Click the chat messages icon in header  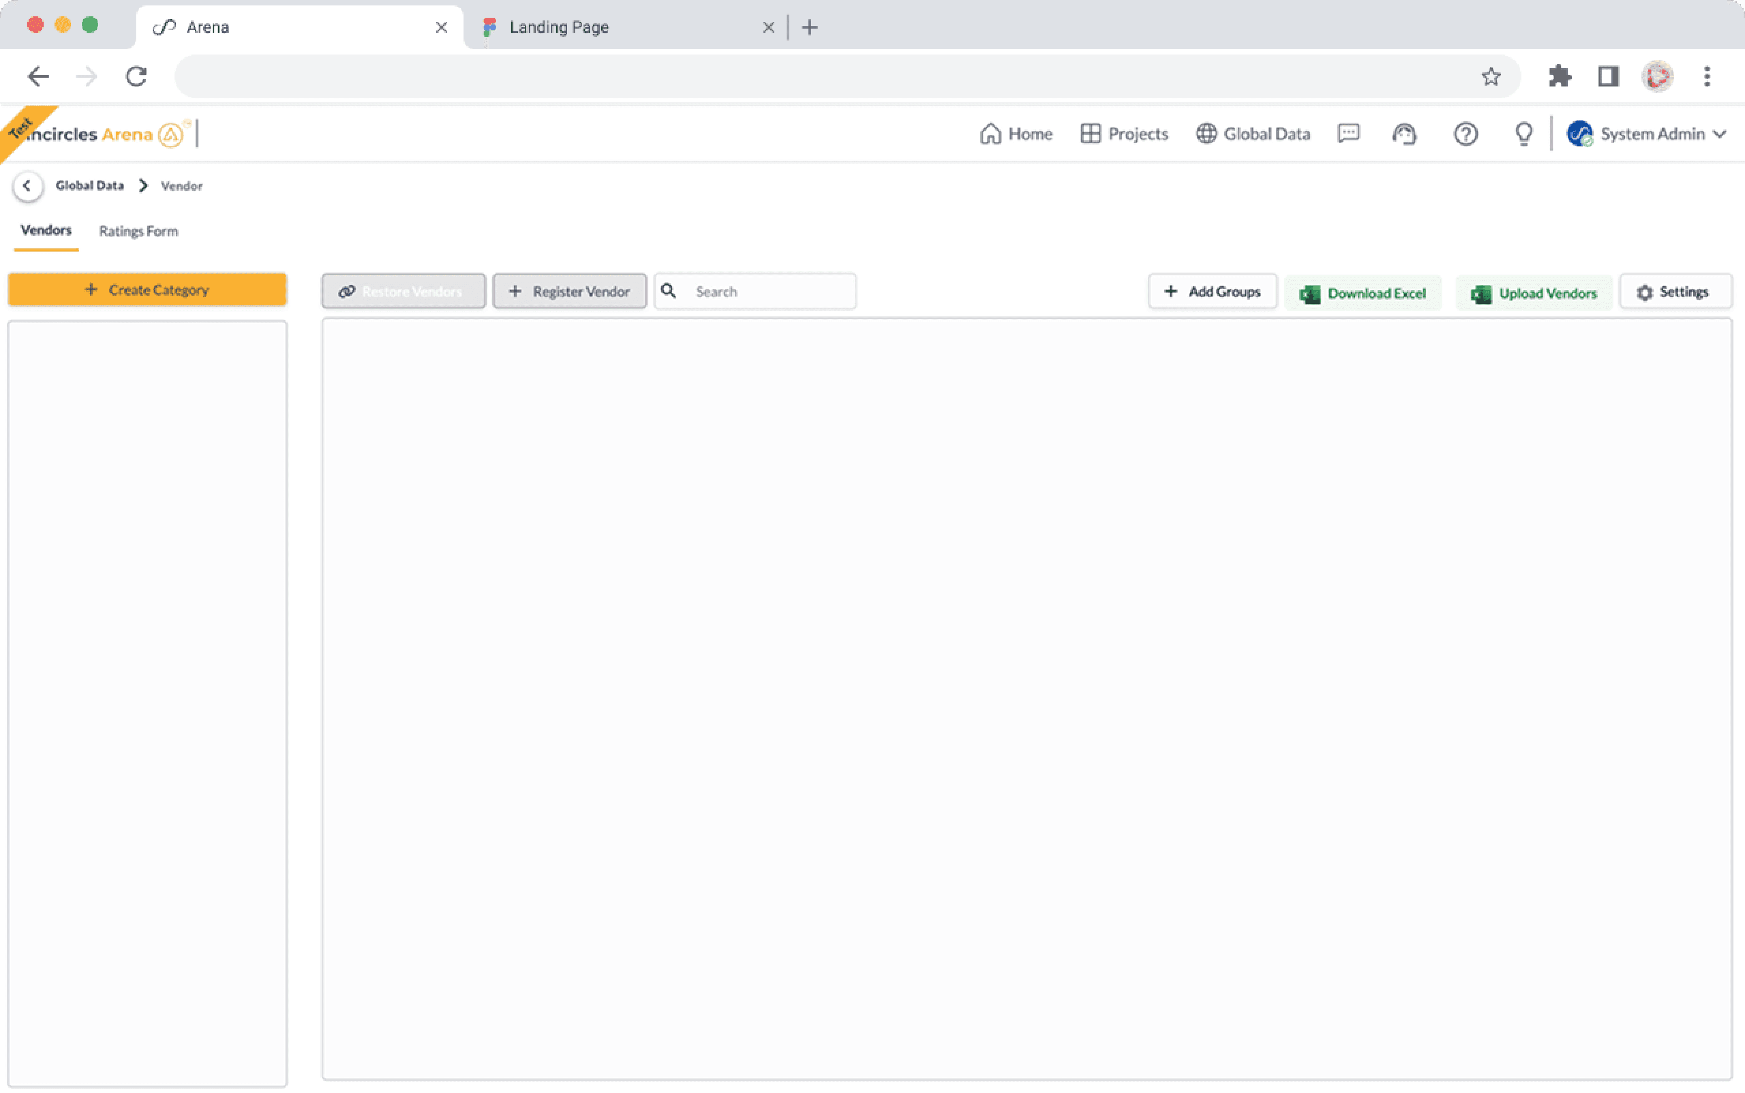click(x=1348, y=134)
